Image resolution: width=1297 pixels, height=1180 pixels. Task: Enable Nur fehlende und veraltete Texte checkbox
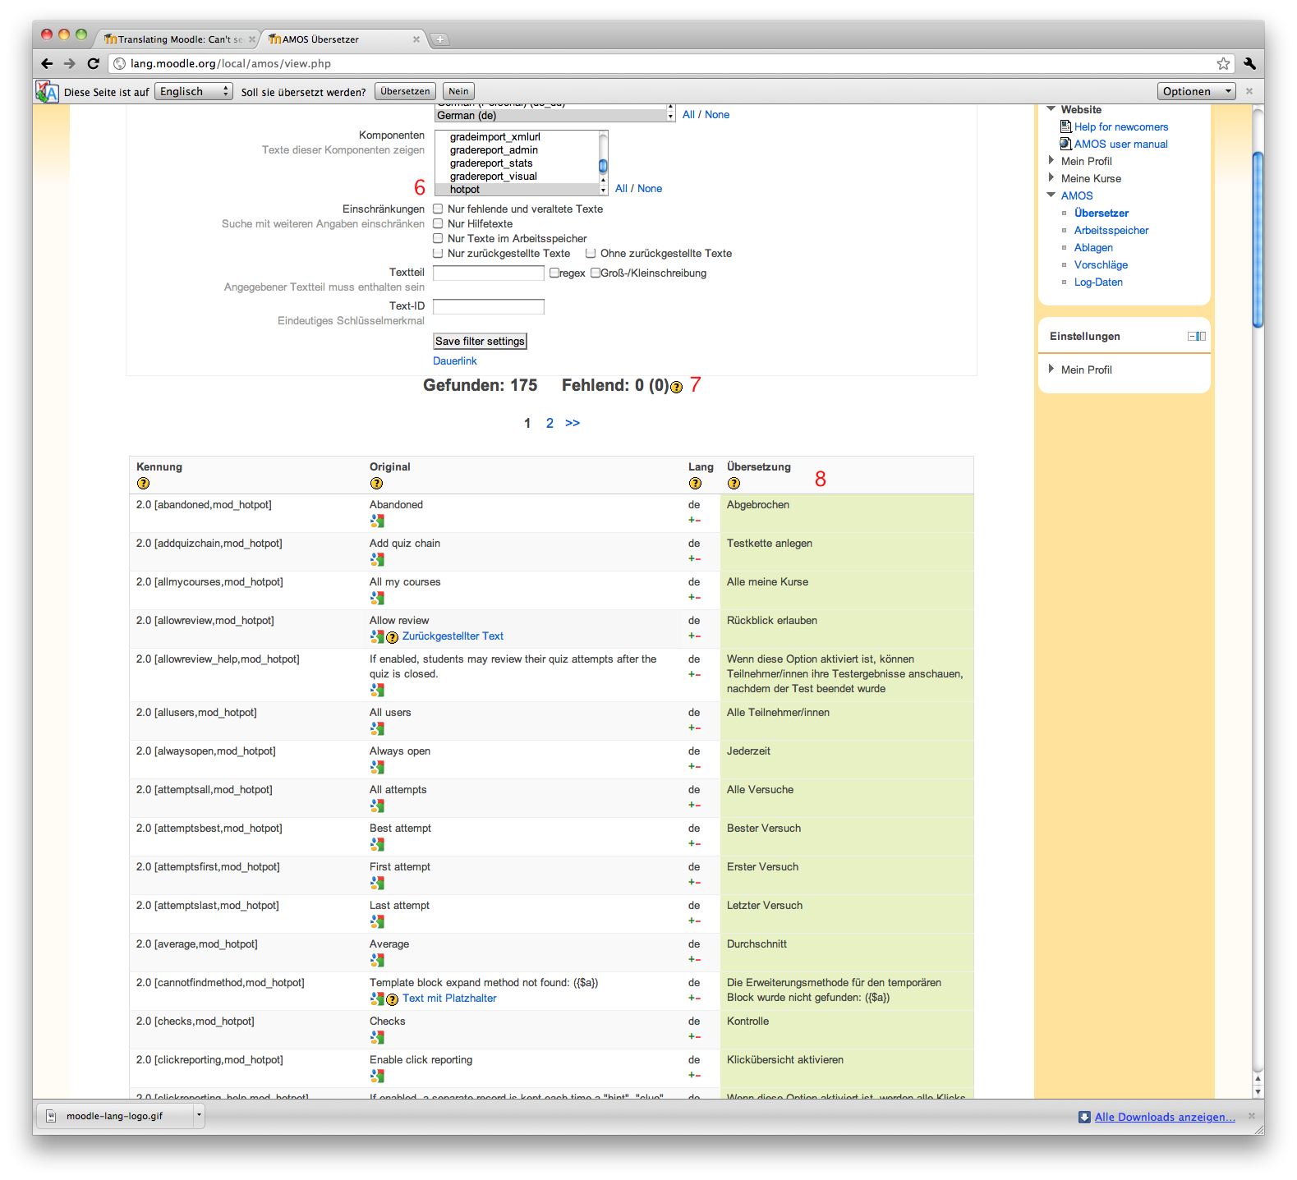438,209
